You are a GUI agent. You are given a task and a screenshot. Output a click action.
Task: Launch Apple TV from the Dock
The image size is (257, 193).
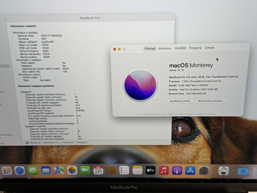(151, 170)
